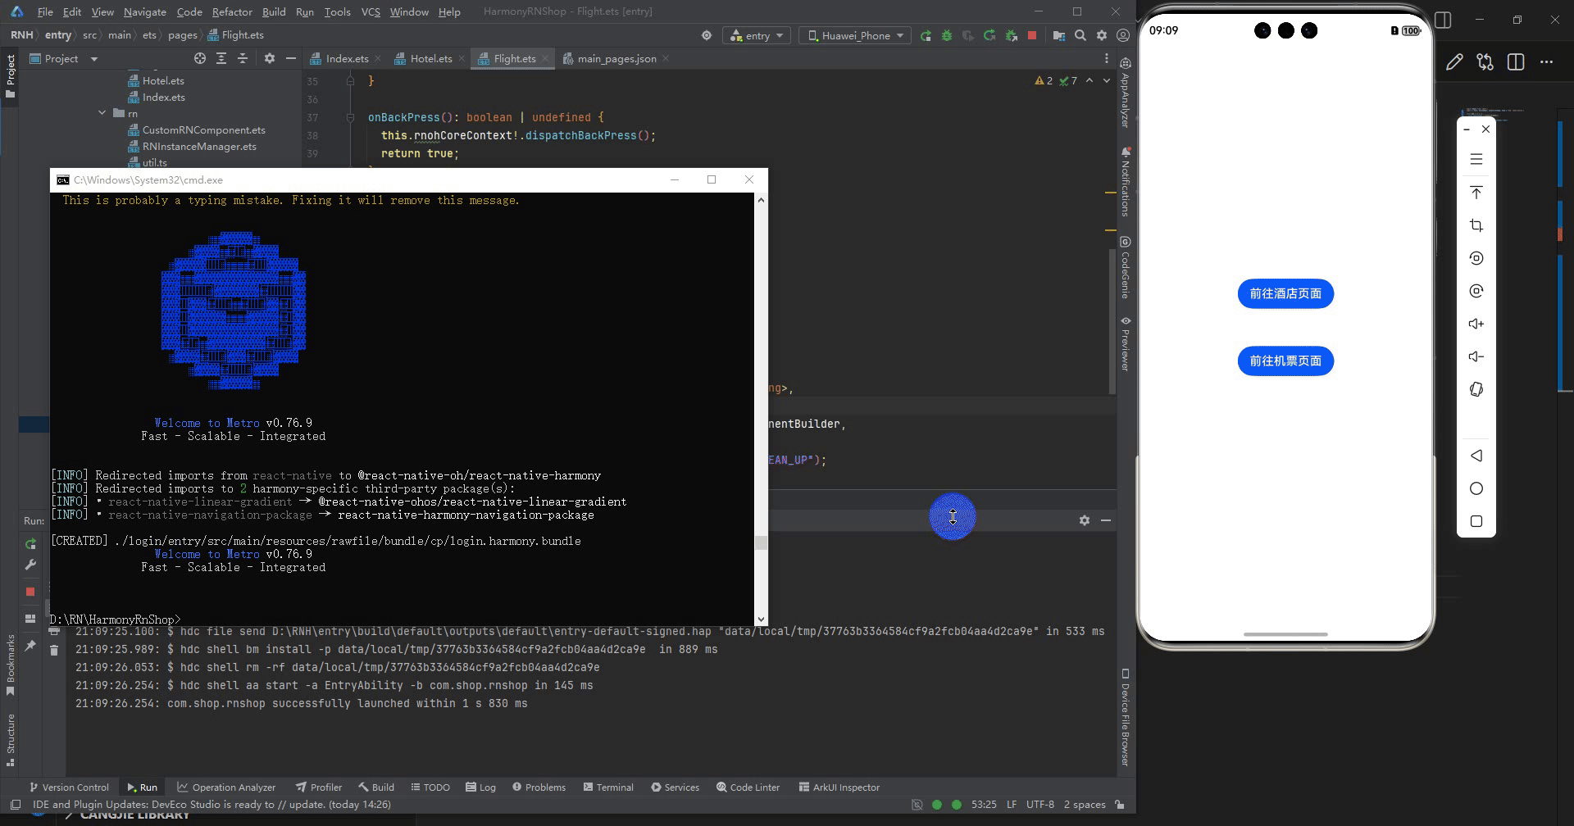Open IDE settings gear in top toolbar
The height and width of the screenshot is (826, 1574).
coord(1102,36)
